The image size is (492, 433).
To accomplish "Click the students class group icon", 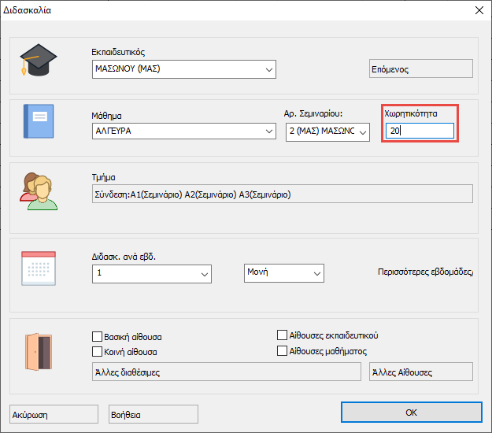I will coord(39,190).
